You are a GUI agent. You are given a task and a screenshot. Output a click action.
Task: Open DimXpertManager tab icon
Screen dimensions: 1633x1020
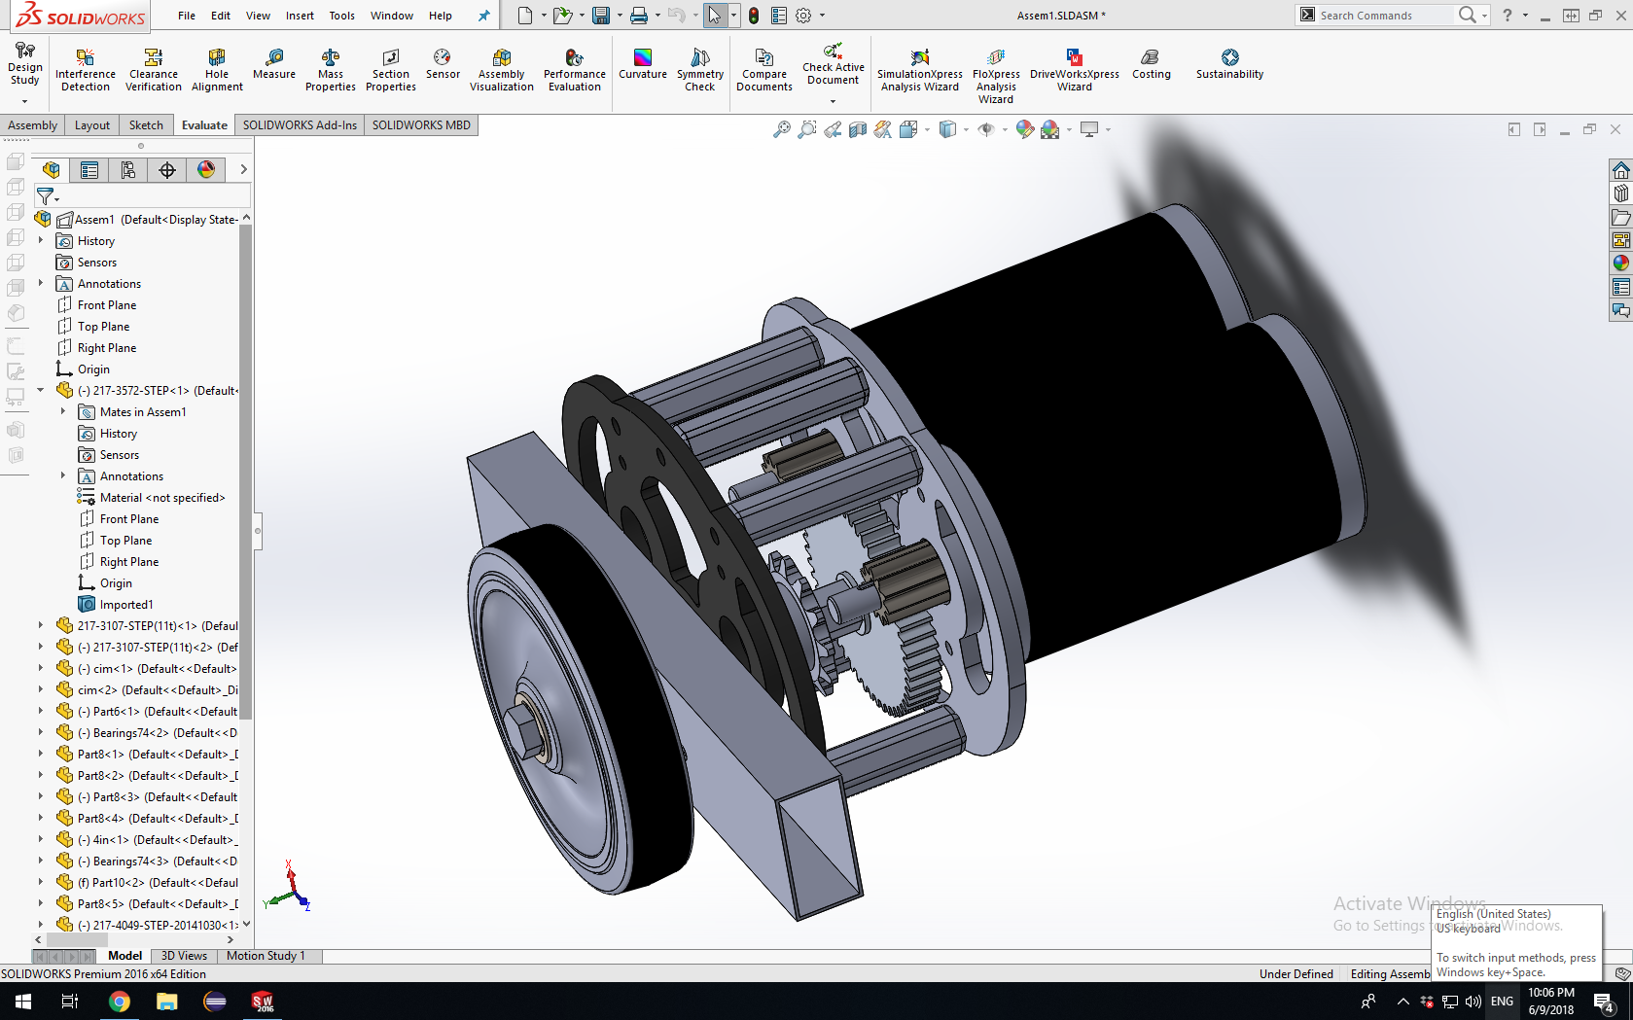tap(167, 170)
